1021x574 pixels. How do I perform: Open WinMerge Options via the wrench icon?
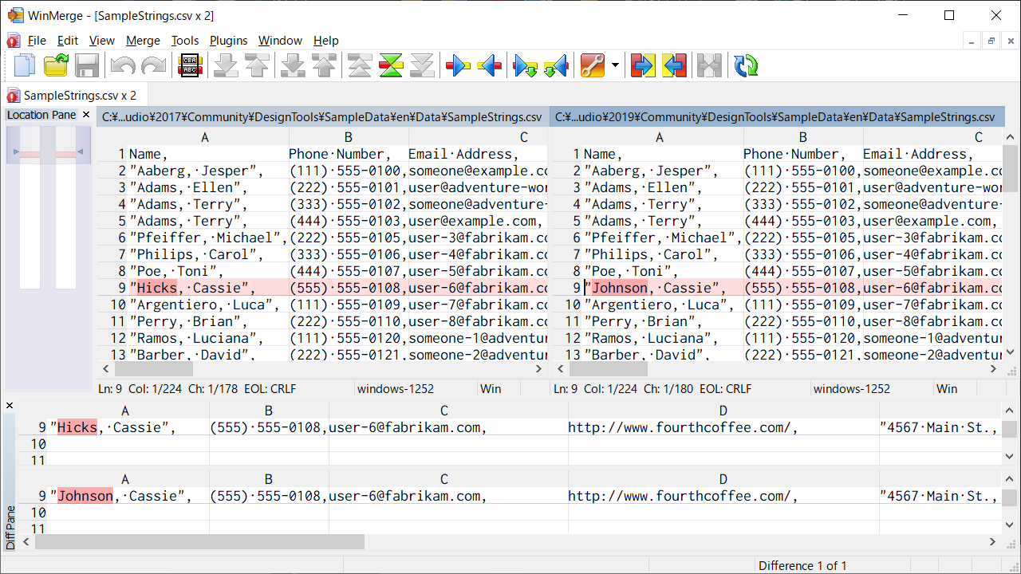tap(590, 65)
